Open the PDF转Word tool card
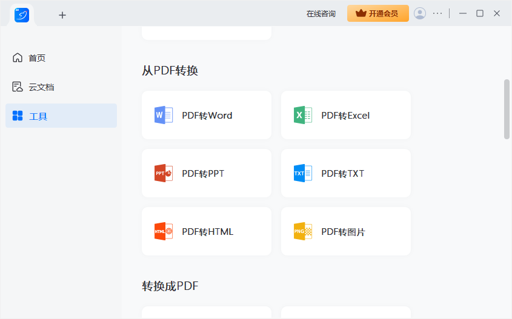This screenshot has width=512, height=319. pyautogui.click(x=207, y=115)
